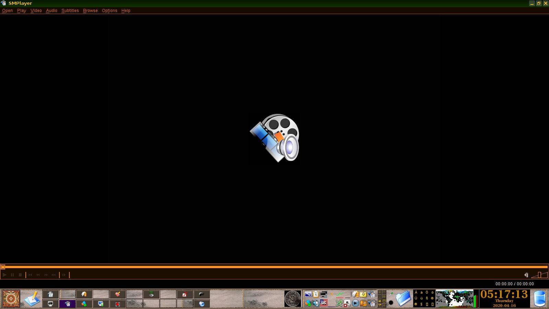This screenshot has height=309, width=549.
Task: Click the orange folder tray icon
Action: point(363,303)
